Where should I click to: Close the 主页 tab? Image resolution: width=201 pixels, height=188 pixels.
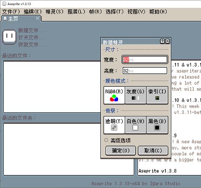(37, 18)
